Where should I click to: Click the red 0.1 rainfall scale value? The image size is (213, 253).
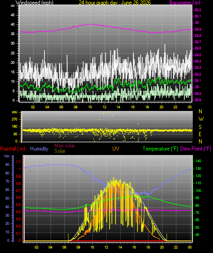click(x=18, y=234)
